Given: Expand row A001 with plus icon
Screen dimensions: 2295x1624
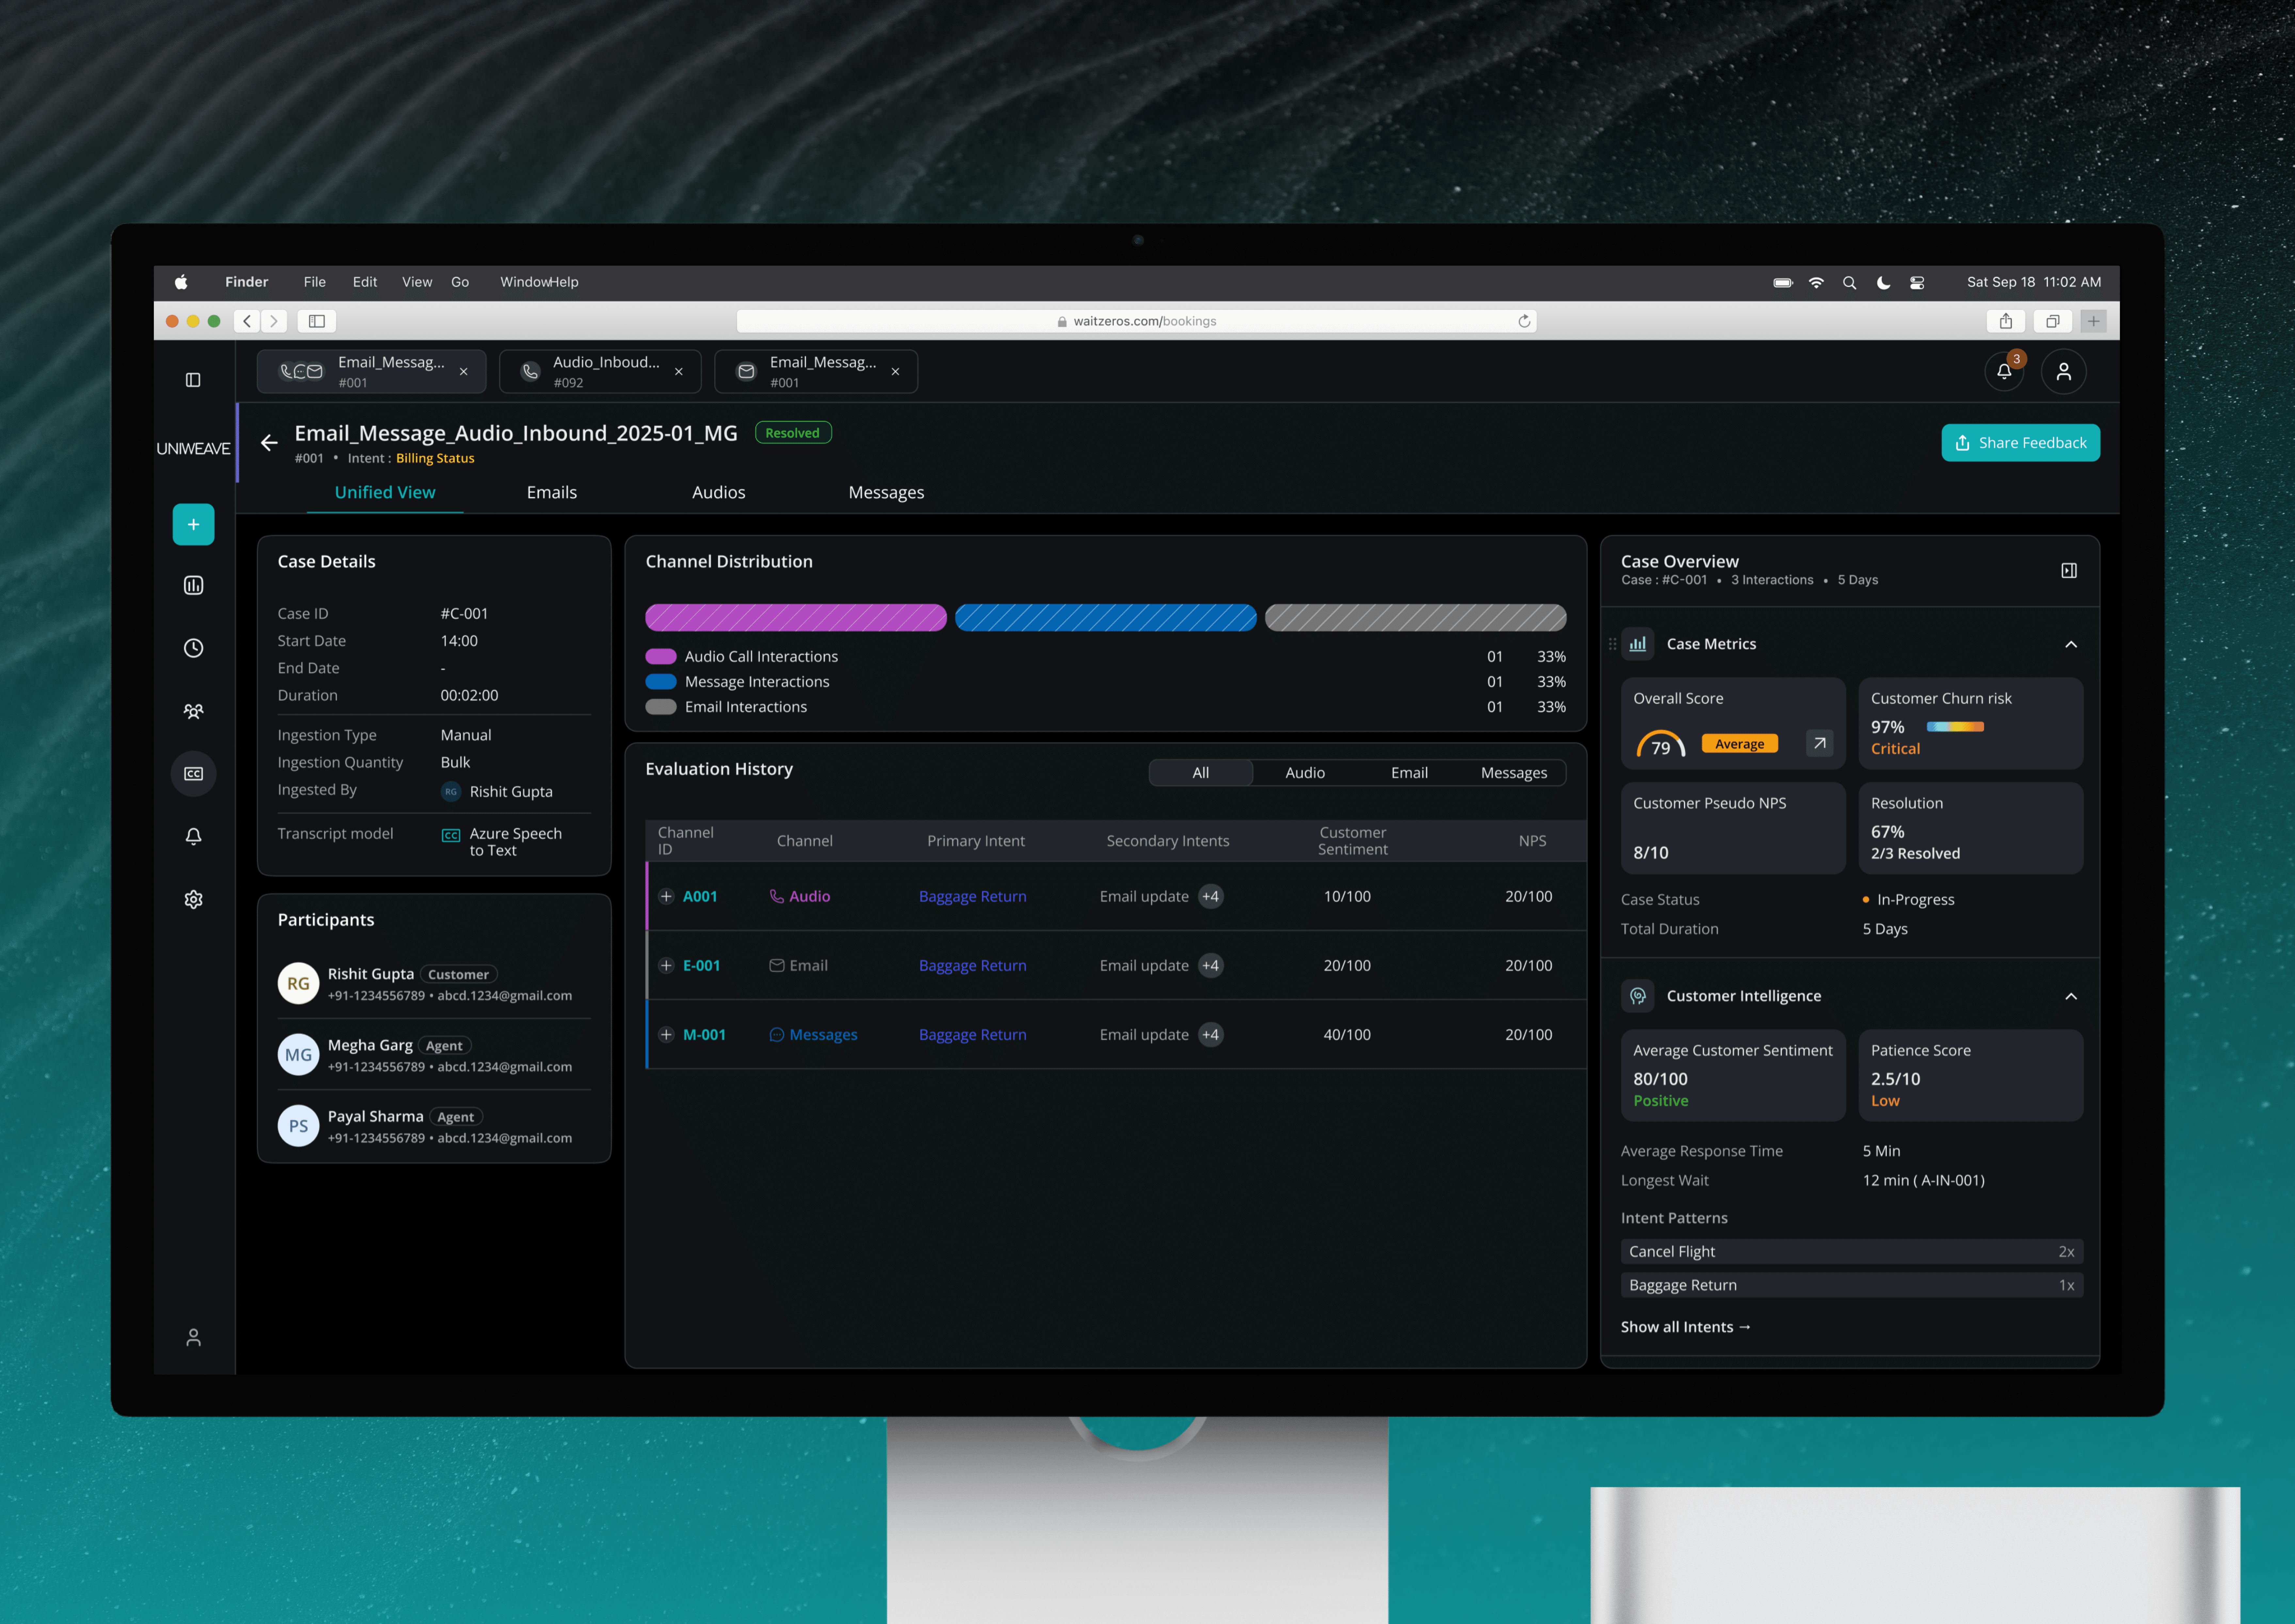Looking at the screenshot, I should pos(666,896).
